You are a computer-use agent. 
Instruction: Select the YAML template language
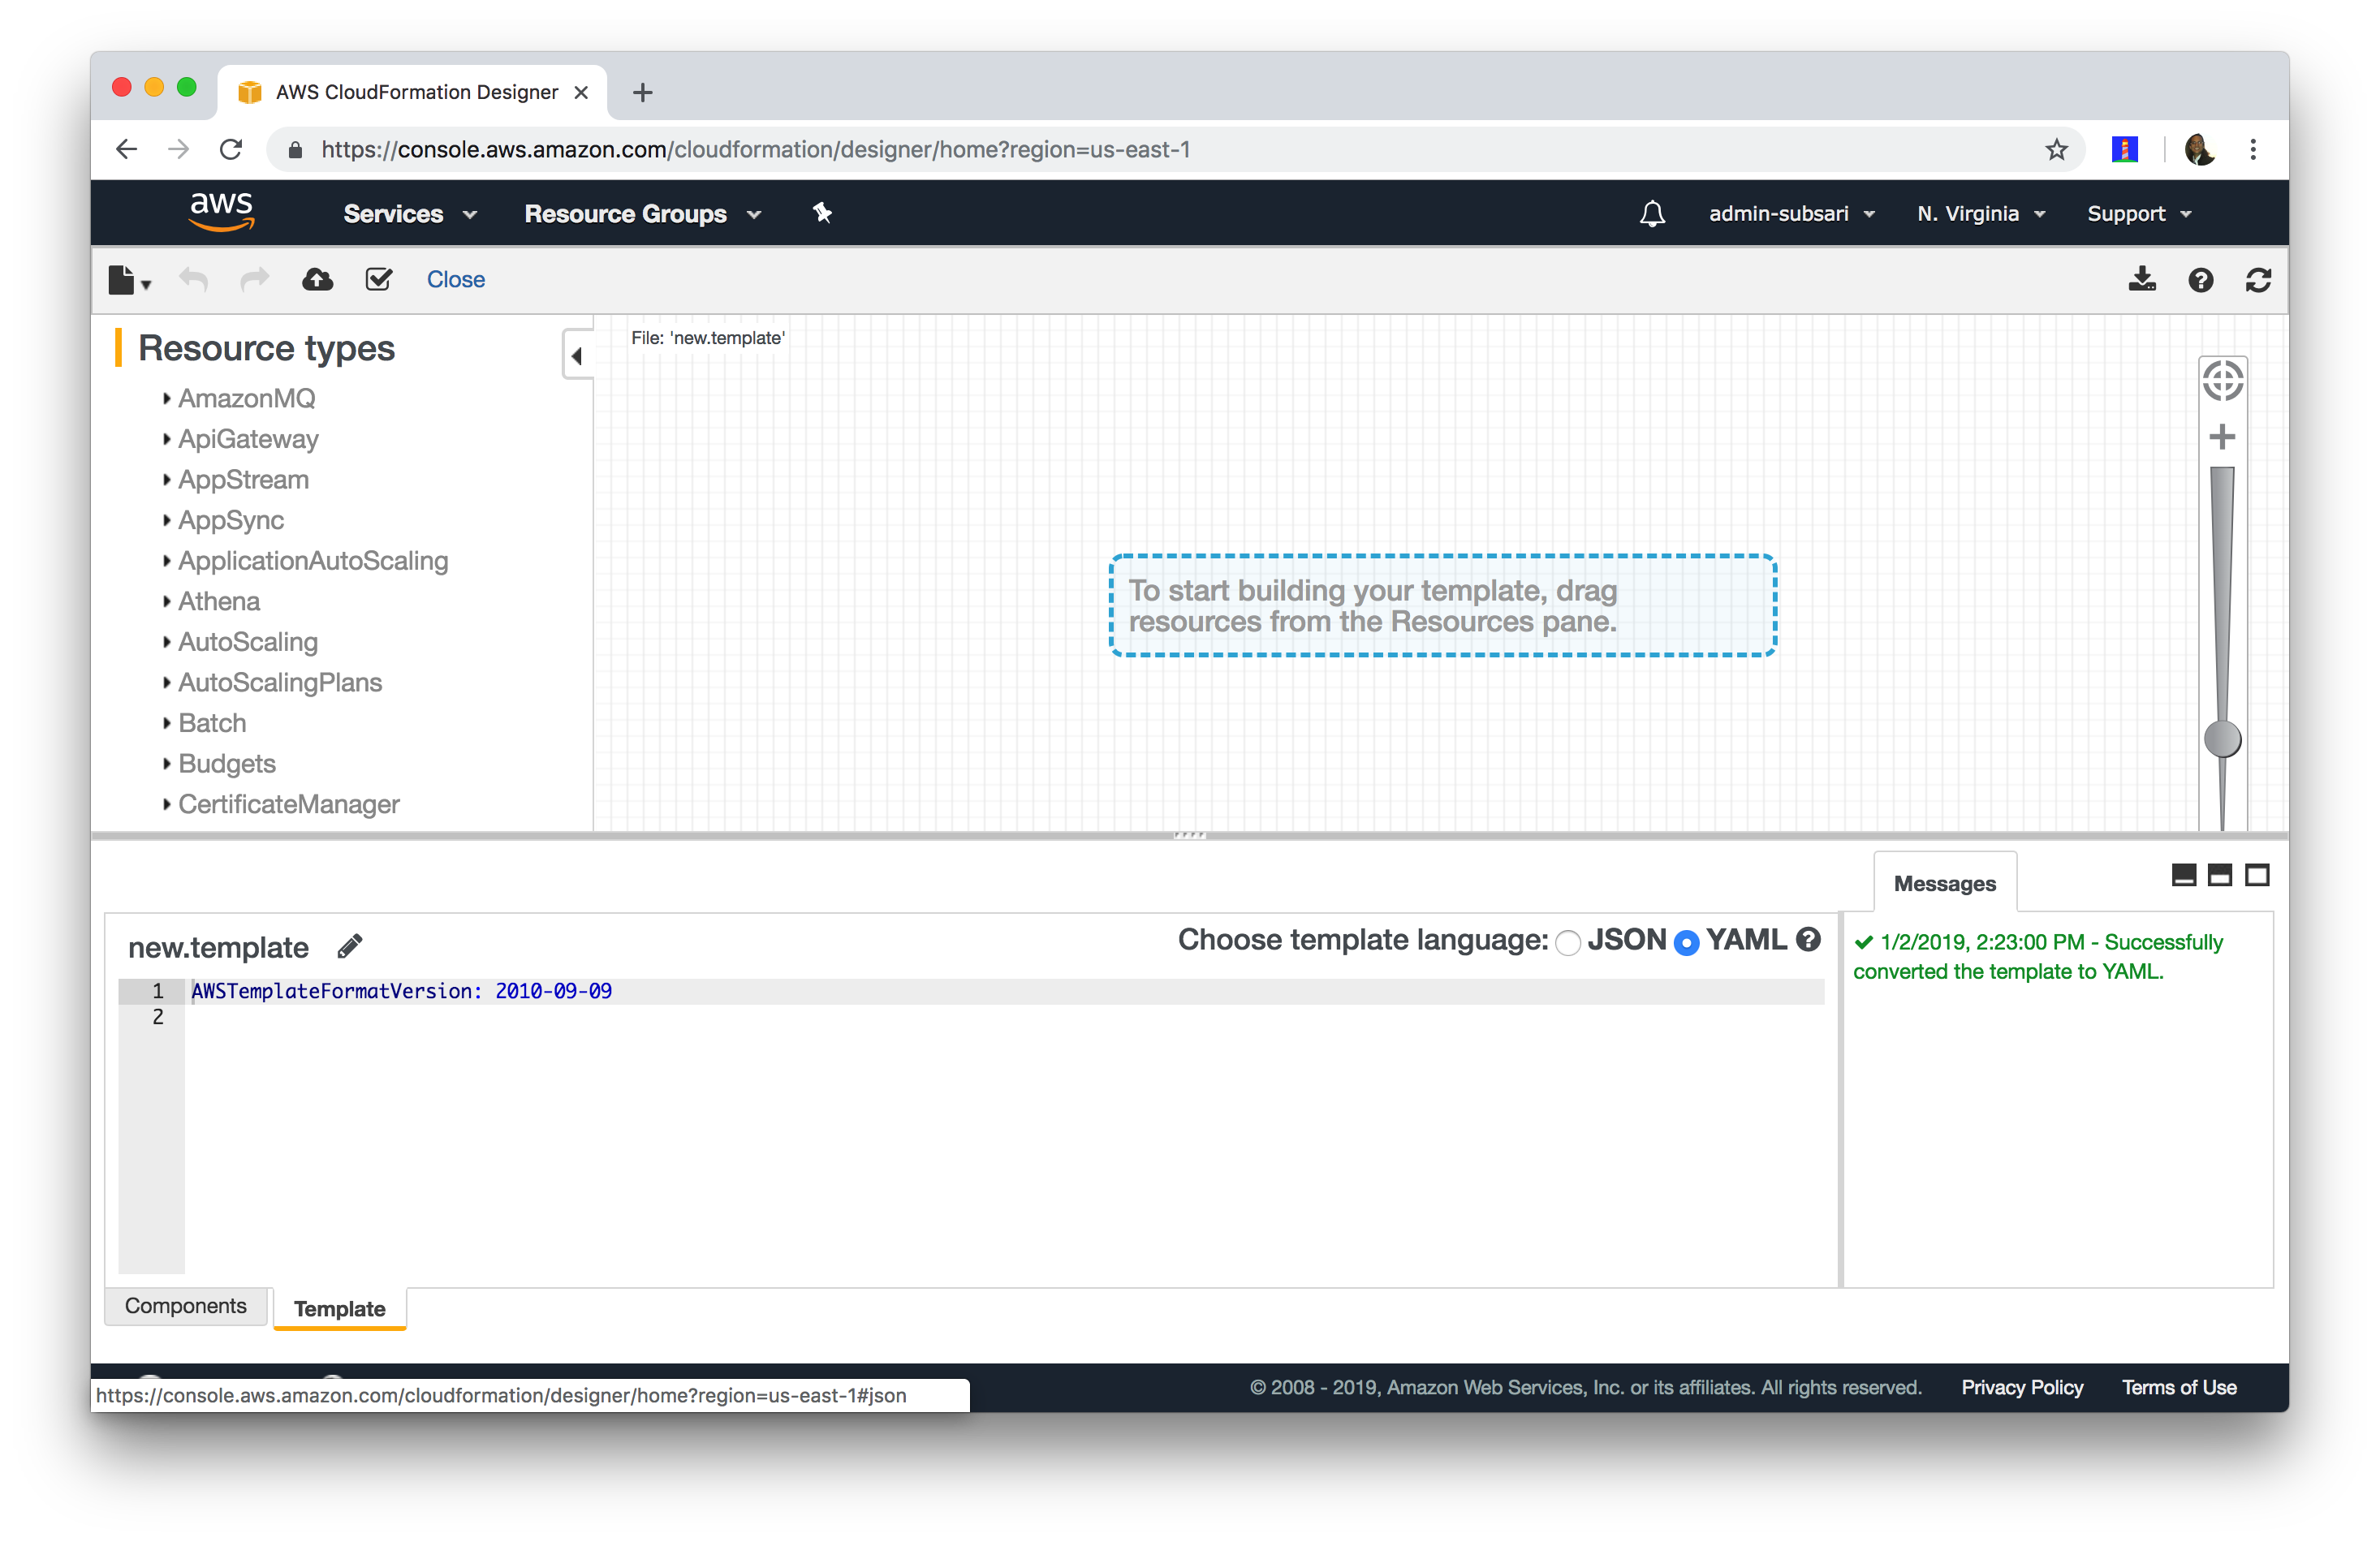point(1686,942)
